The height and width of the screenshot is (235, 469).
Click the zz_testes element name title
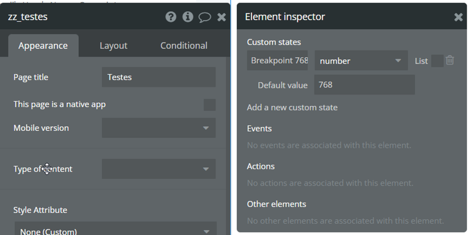click(x=28, y=17)
